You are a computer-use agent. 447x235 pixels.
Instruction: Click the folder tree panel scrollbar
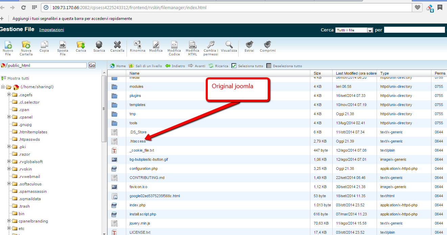104,108
